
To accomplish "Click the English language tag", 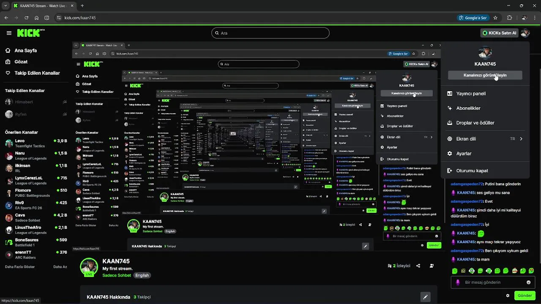I will tap(142, 275).
